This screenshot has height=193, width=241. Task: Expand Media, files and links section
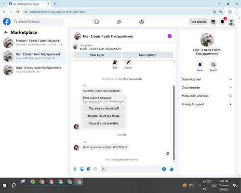point(207,96)
